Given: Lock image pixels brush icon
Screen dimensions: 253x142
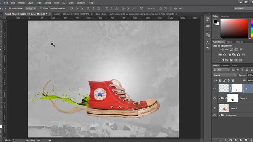Looking at the screenshot, I should point(225,80).
